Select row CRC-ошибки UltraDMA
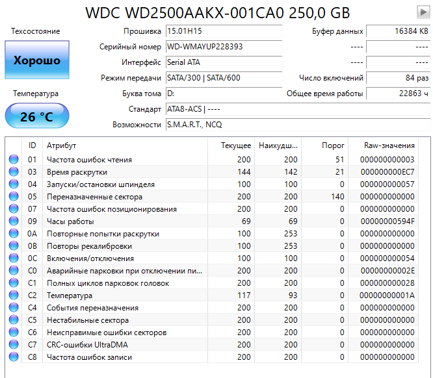 tap(211, 344)
